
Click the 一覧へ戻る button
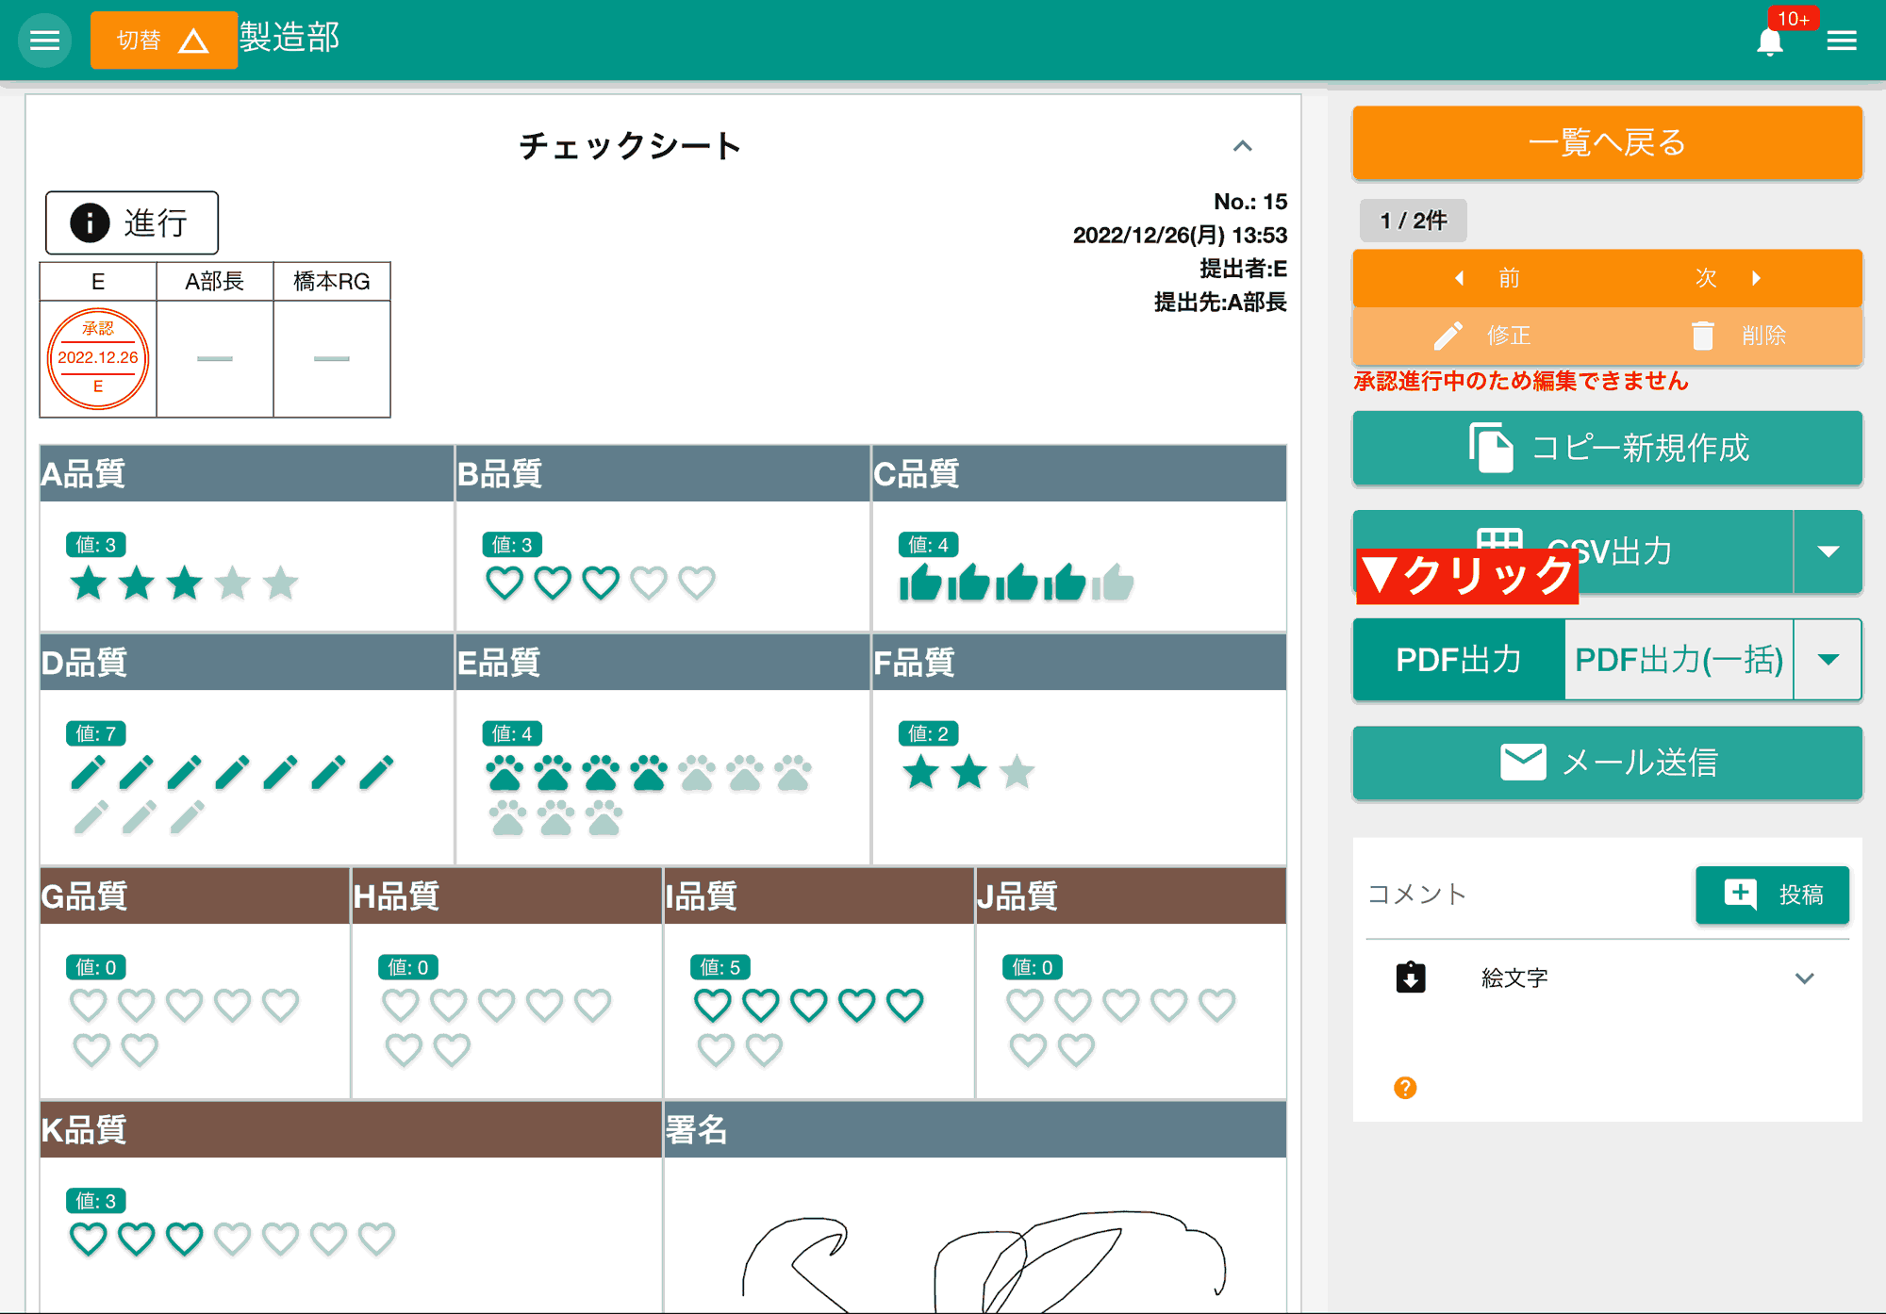tap(1606, 142)
